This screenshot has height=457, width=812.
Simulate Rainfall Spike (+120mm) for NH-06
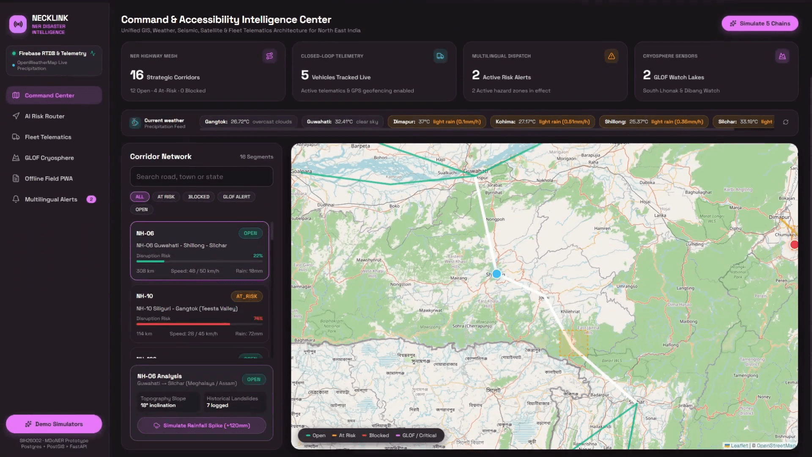202,425
